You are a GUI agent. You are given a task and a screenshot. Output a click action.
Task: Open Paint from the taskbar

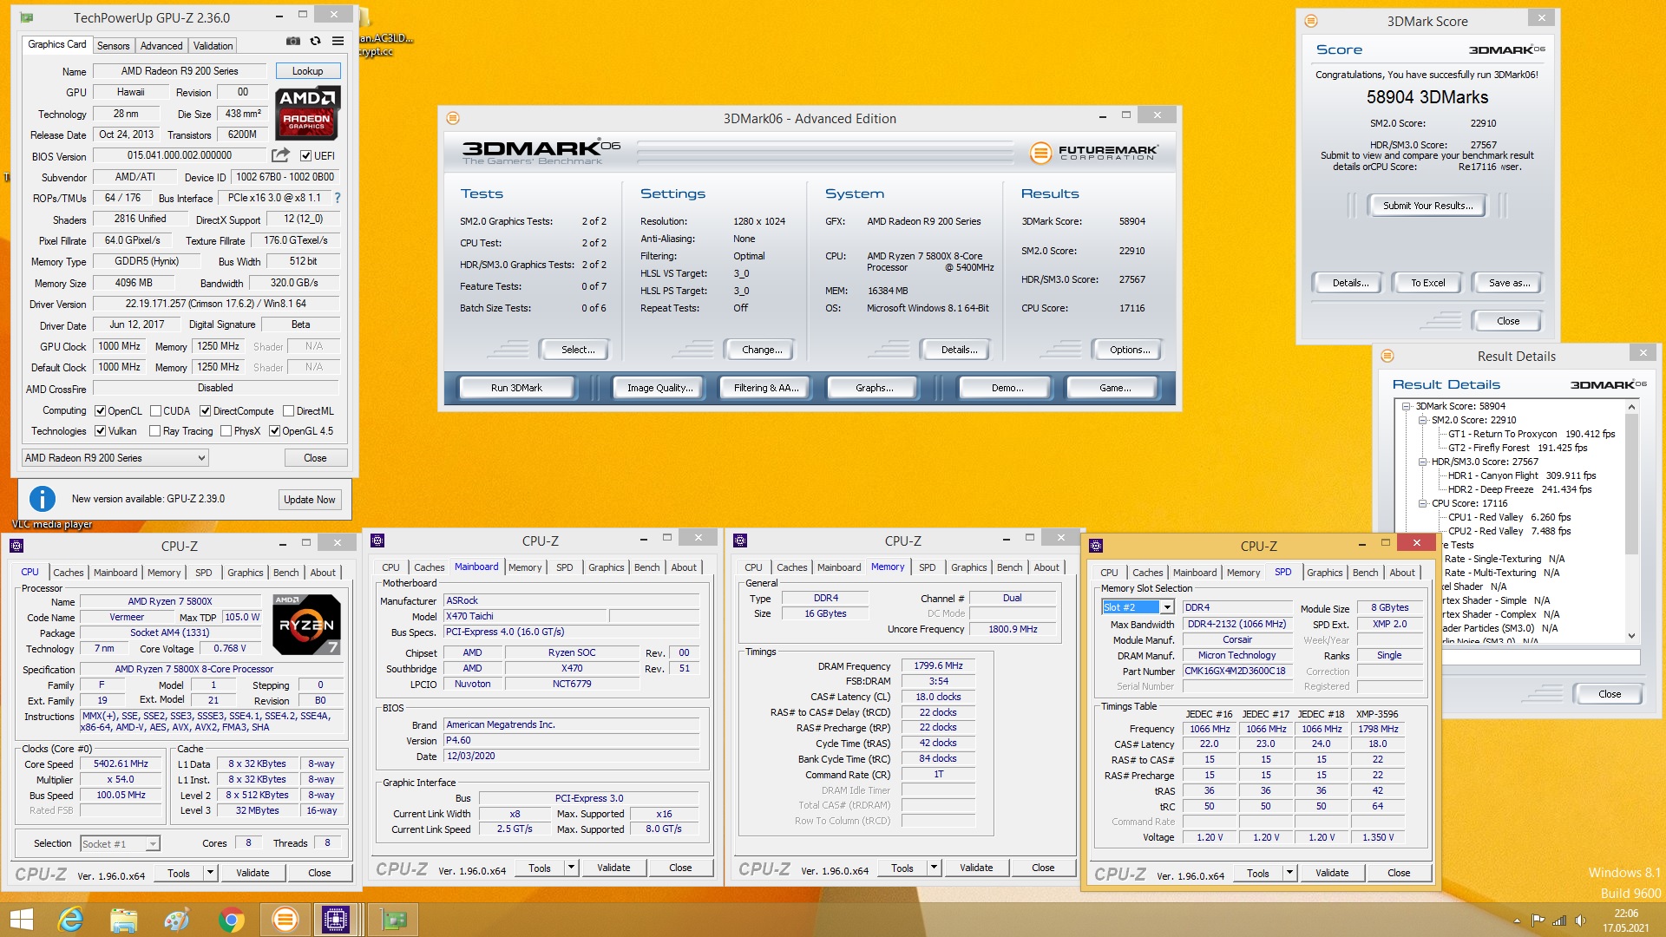tap(177, 920)
